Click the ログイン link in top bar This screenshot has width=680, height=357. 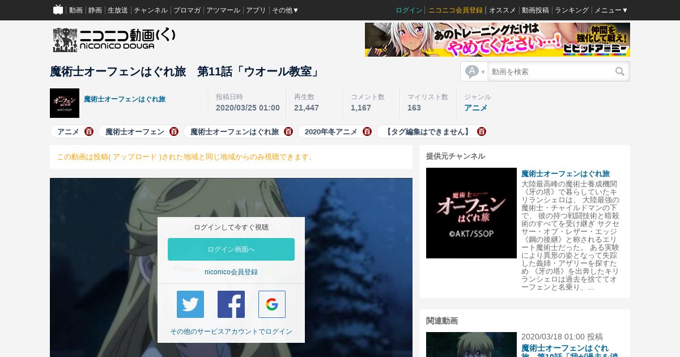click(x=409, y=10)
